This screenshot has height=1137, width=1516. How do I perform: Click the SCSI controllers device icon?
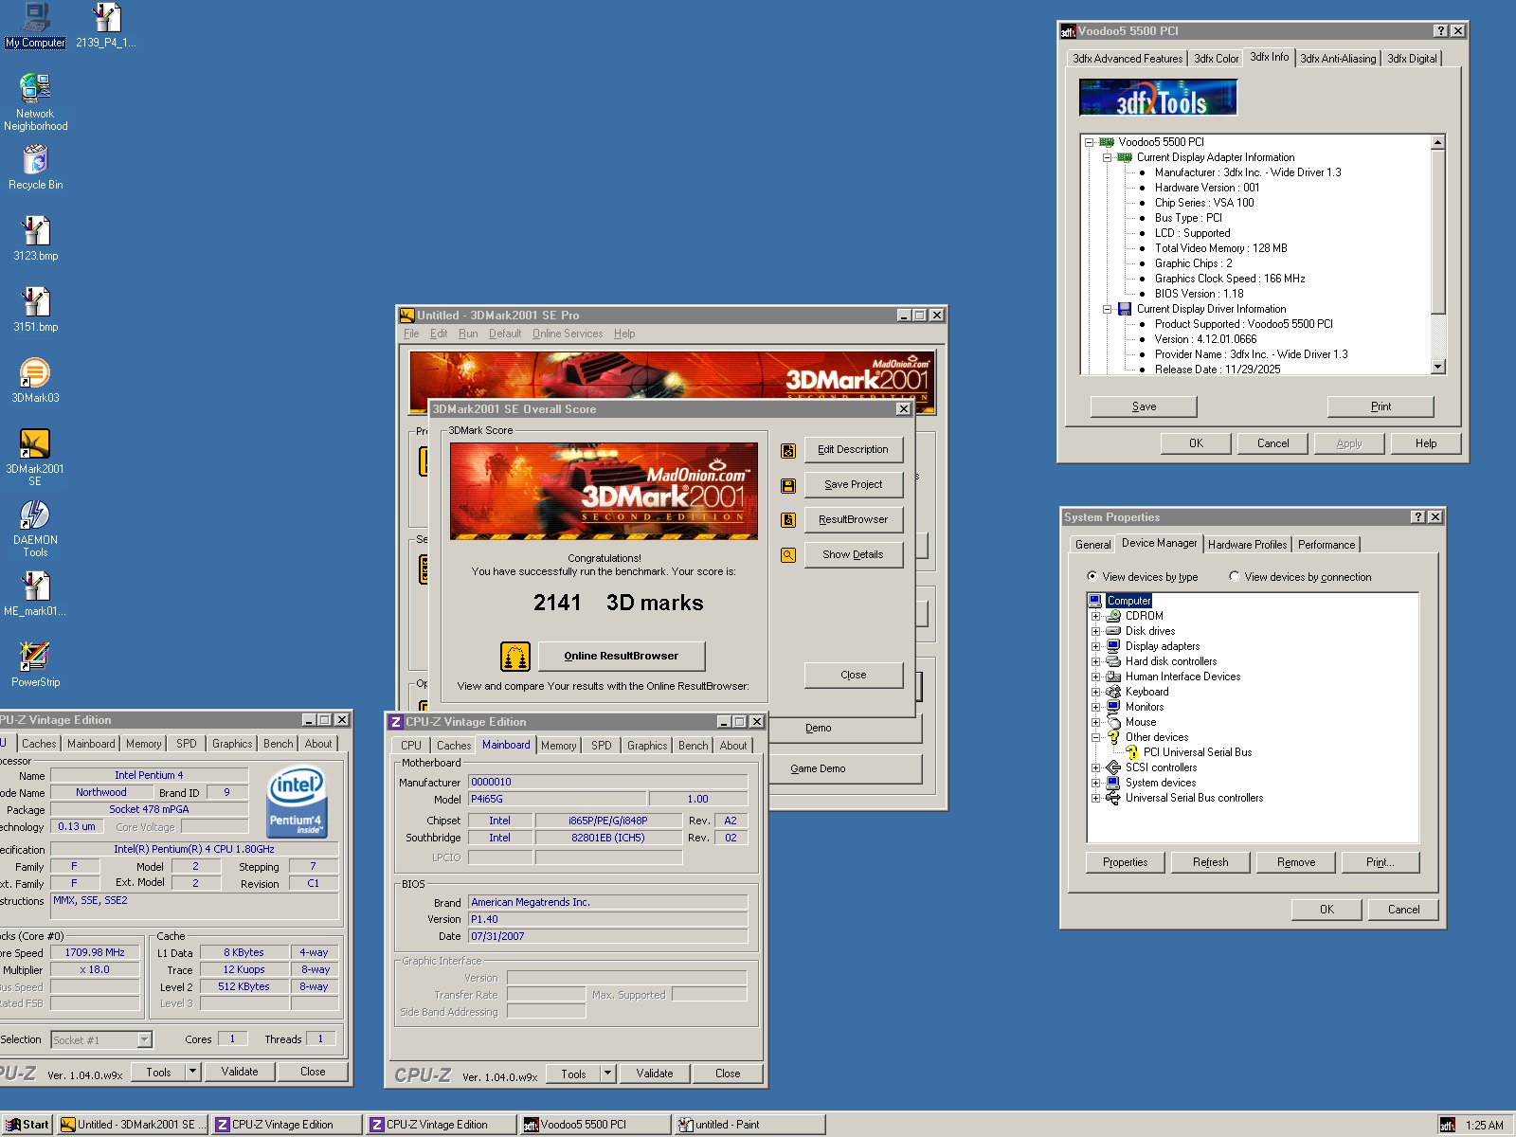click(x=1113, y=767)
